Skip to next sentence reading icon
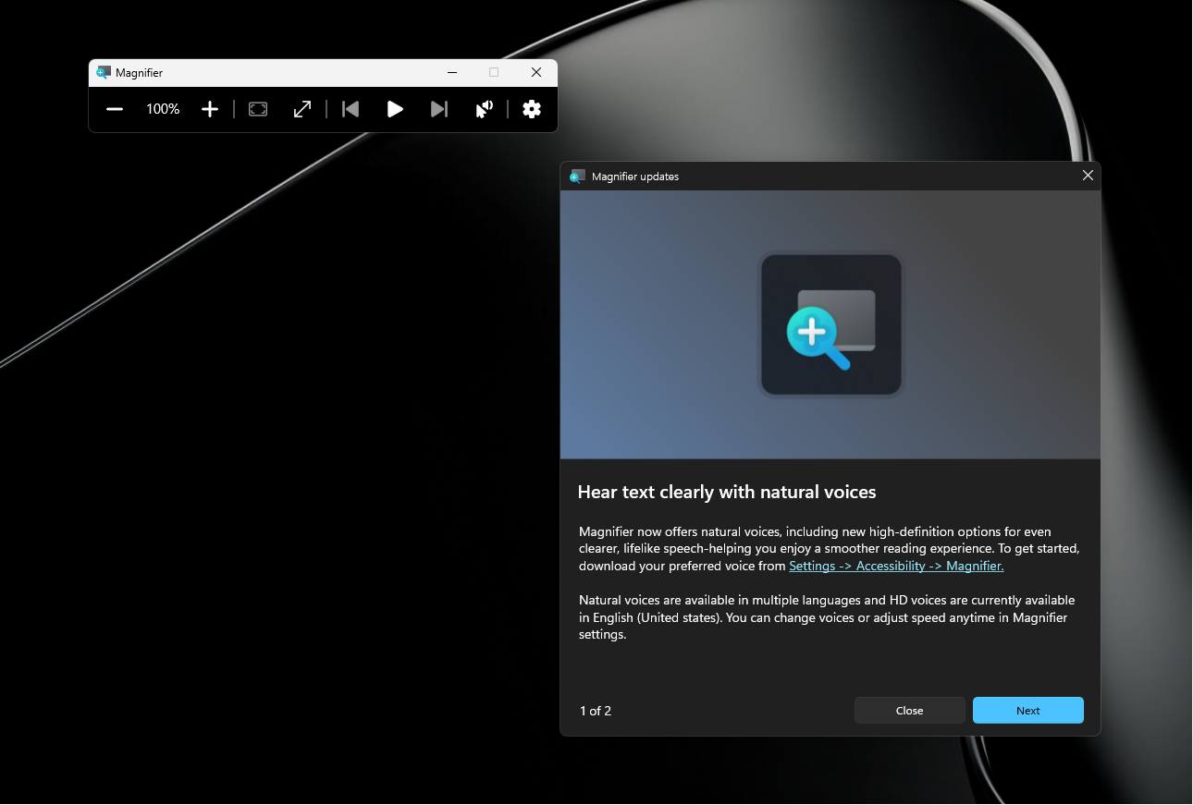The height and width of the screenshot is (805, 1193). point(439,109)
